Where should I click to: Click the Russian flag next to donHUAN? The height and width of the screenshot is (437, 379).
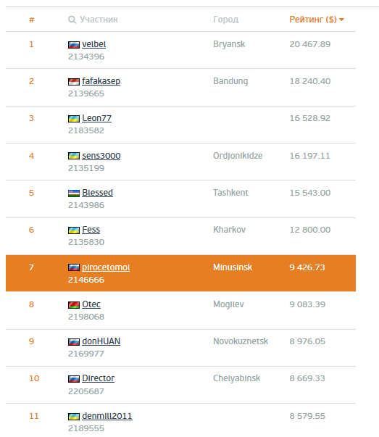click(74, 342)
